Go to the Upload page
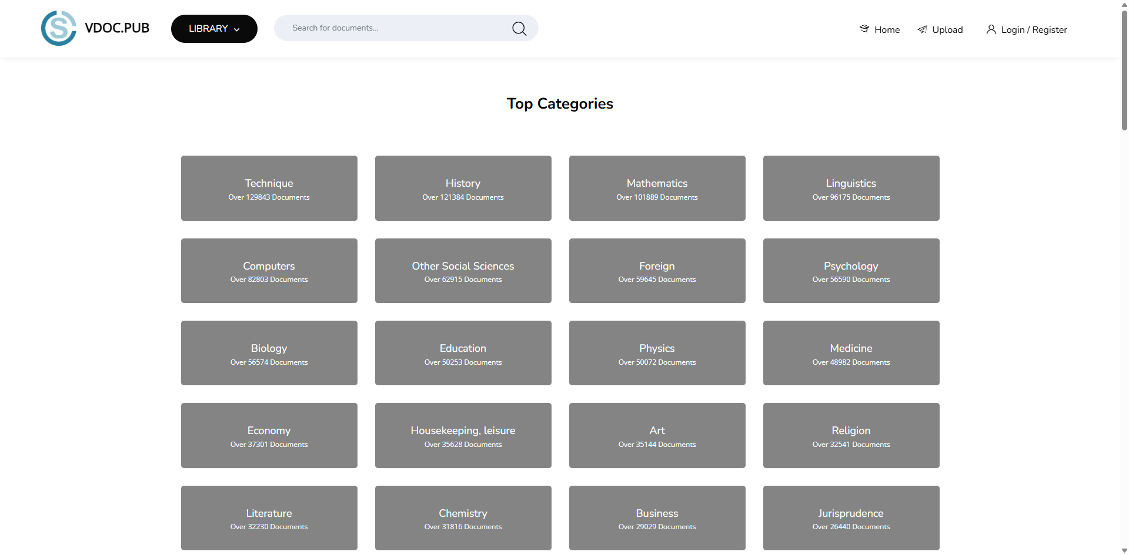 (x=947, y=30)
